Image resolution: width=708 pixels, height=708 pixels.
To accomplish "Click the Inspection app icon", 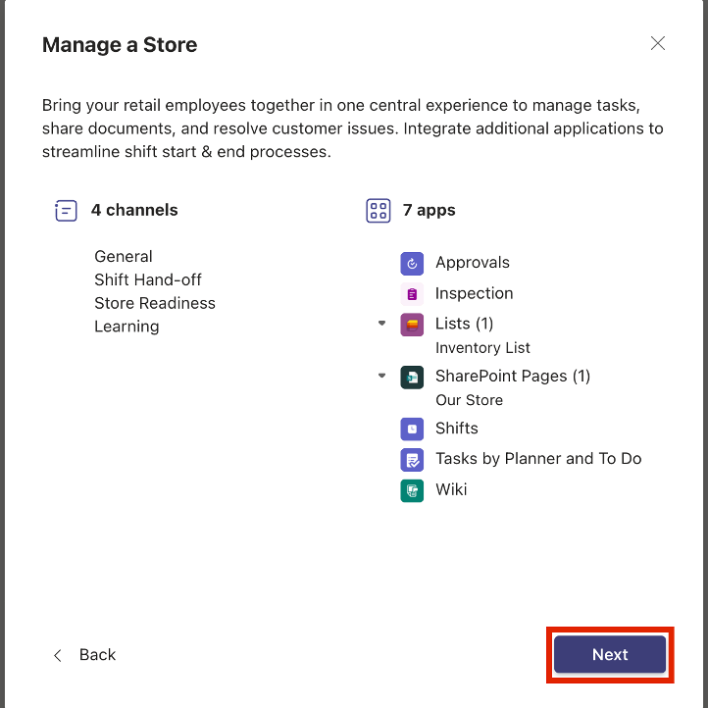I will 412,294.
